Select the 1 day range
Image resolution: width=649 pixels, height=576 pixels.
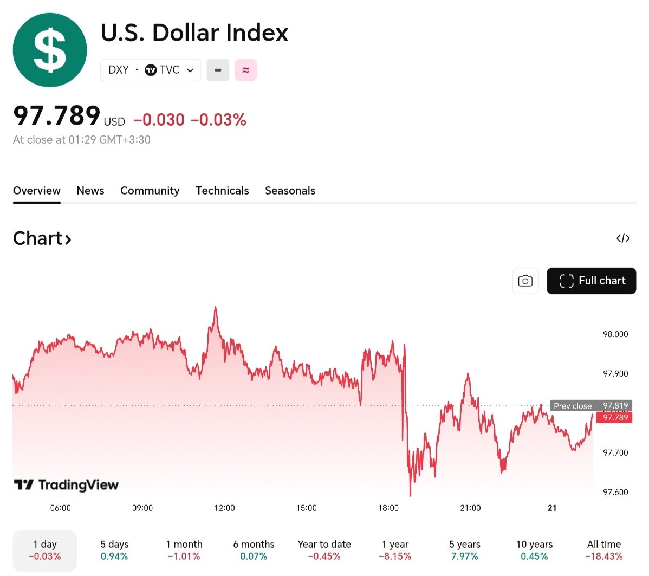(x=45, y=550)
